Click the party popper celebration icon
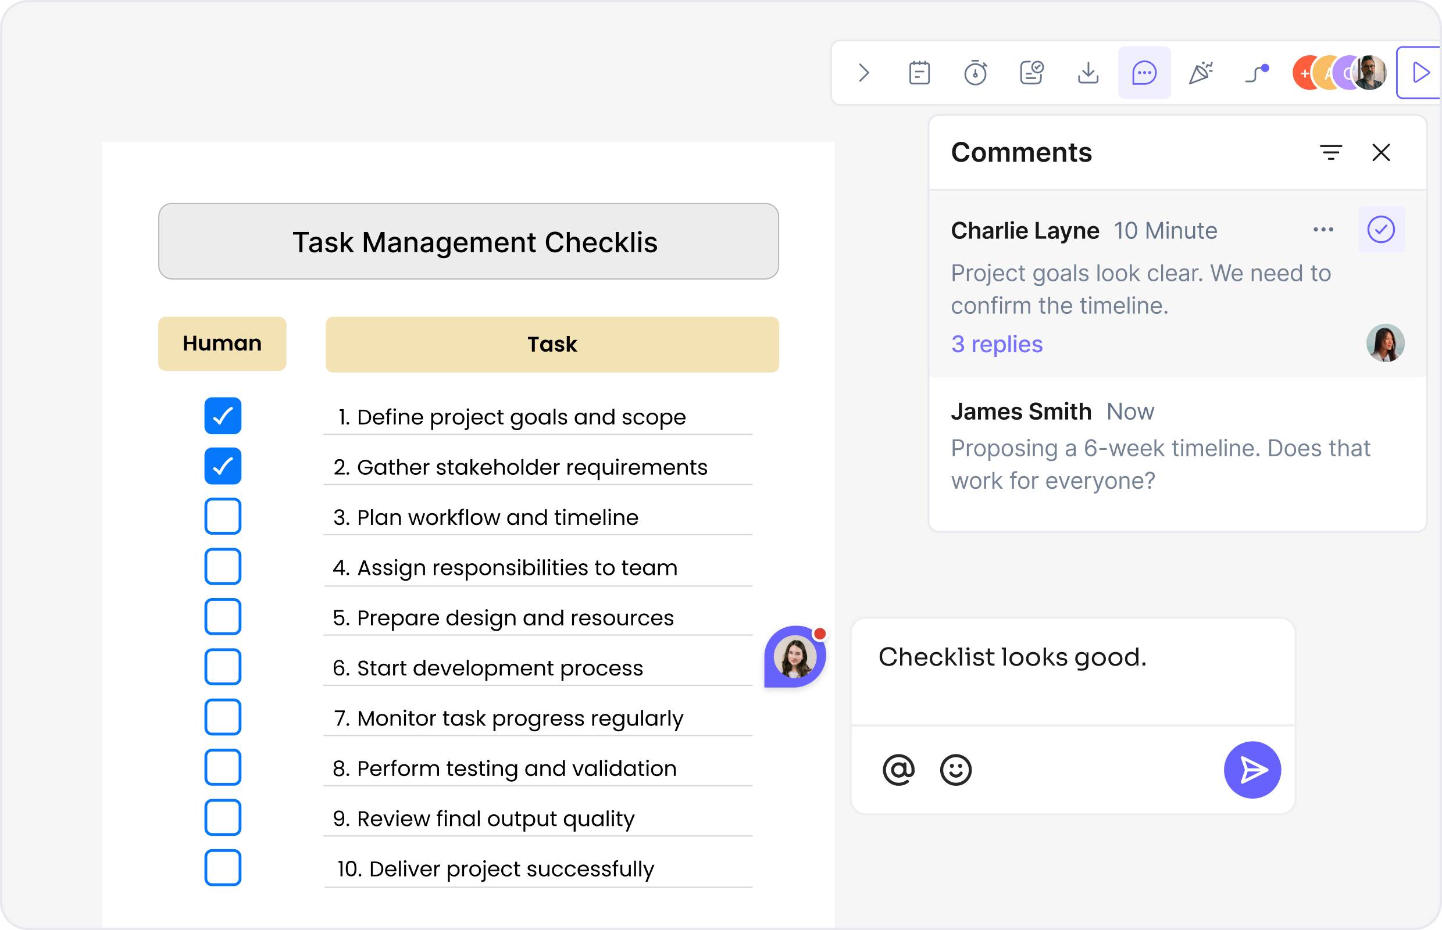 (x=1200, y=73)
